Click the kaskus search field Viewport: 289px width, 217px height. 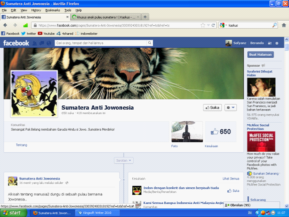coord(250,25)
